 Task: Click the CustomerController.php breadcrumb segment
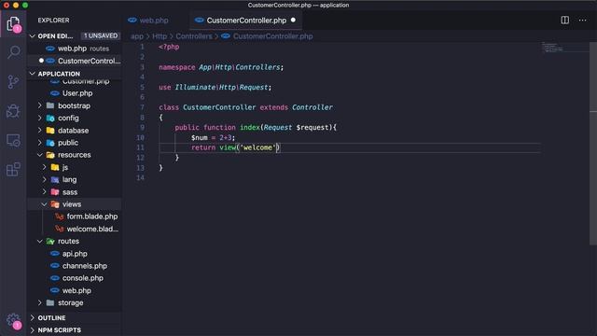(x=273, y=36)
